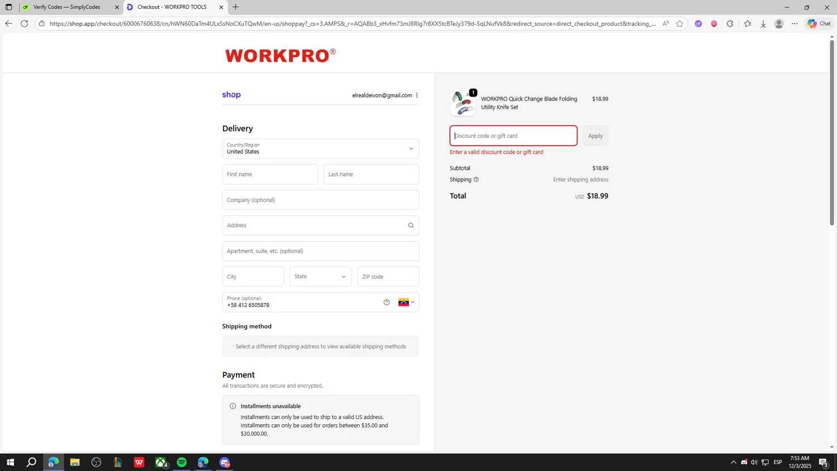Open the Xbox app taskbar icon
This screenshot has width=837, height=471.
click(161, 462)
